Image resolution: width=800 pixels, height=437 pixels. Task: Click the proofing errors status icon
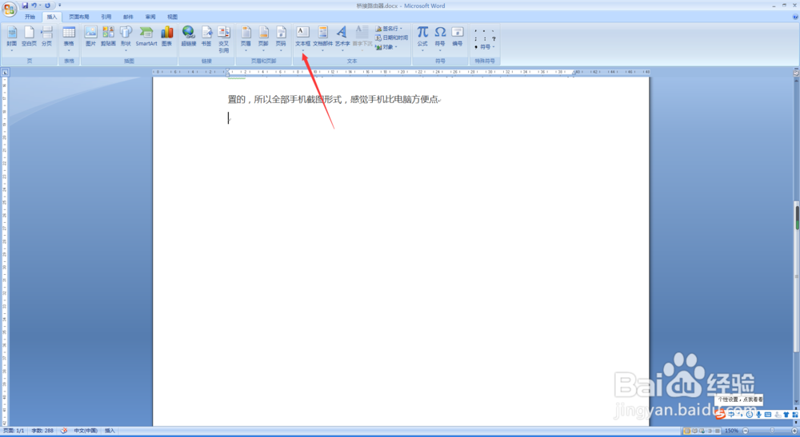64,431
